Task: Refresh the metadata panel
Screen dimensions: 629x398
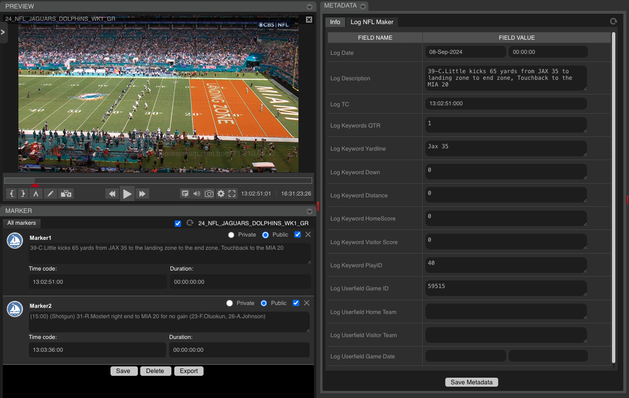Action: coord(613,21)
